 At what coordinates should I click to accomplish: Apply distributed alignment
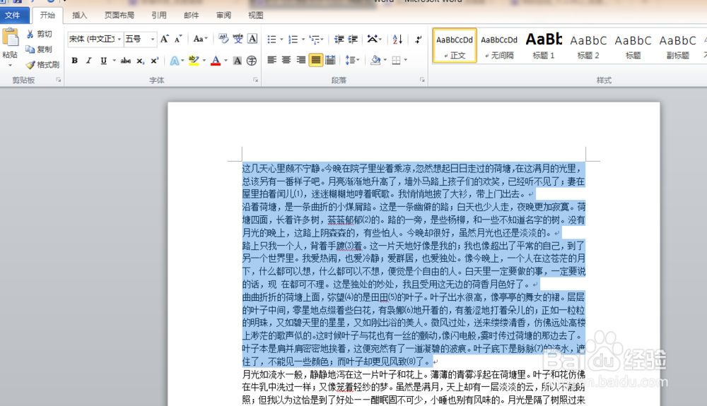330,60
